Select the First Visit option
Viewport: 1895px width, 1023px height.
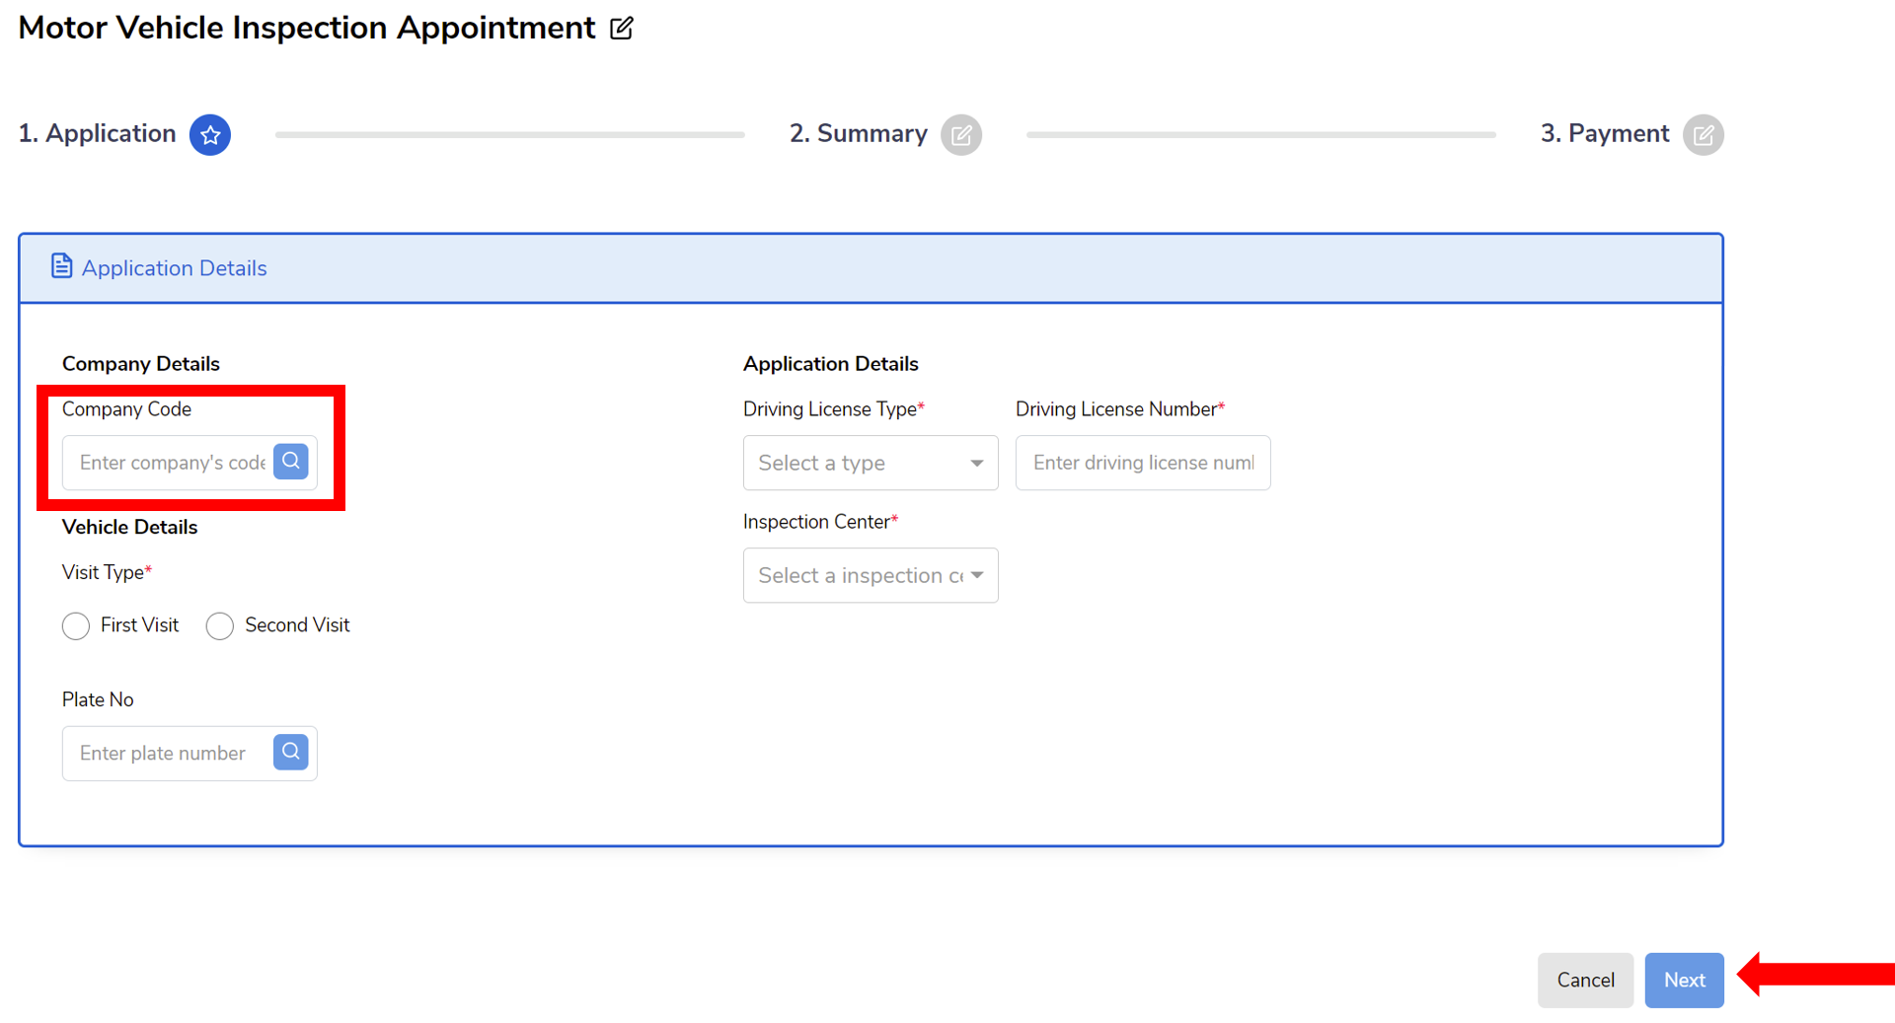pyautogui.click(x=75, y=625)
